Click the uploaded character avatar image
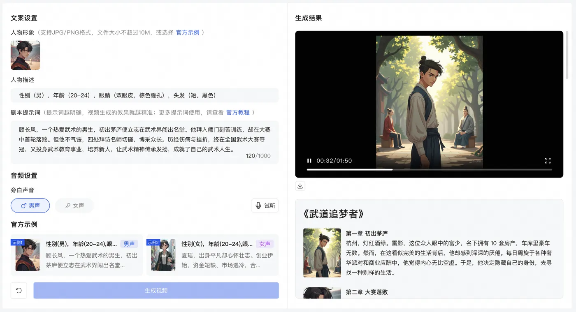The width and height of the screenshot is (576, 312). pos(26,55)
